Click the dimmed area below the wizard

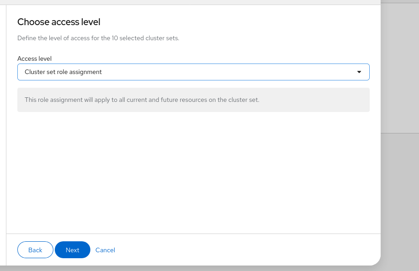pos(183,269)
